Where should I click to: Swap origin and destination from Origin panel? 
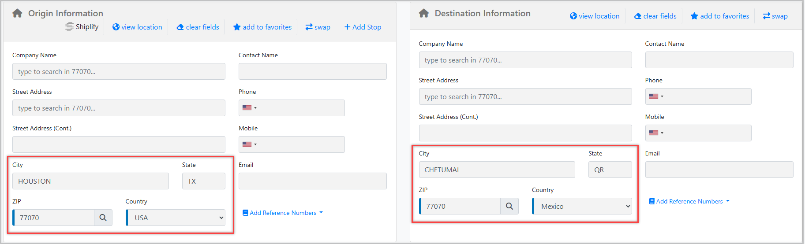[x=318, y=27]
